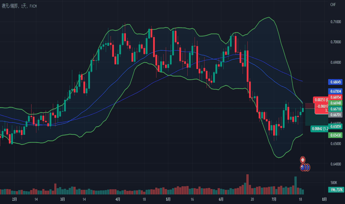Click the 0.71000 price axis label

point(336,22)
